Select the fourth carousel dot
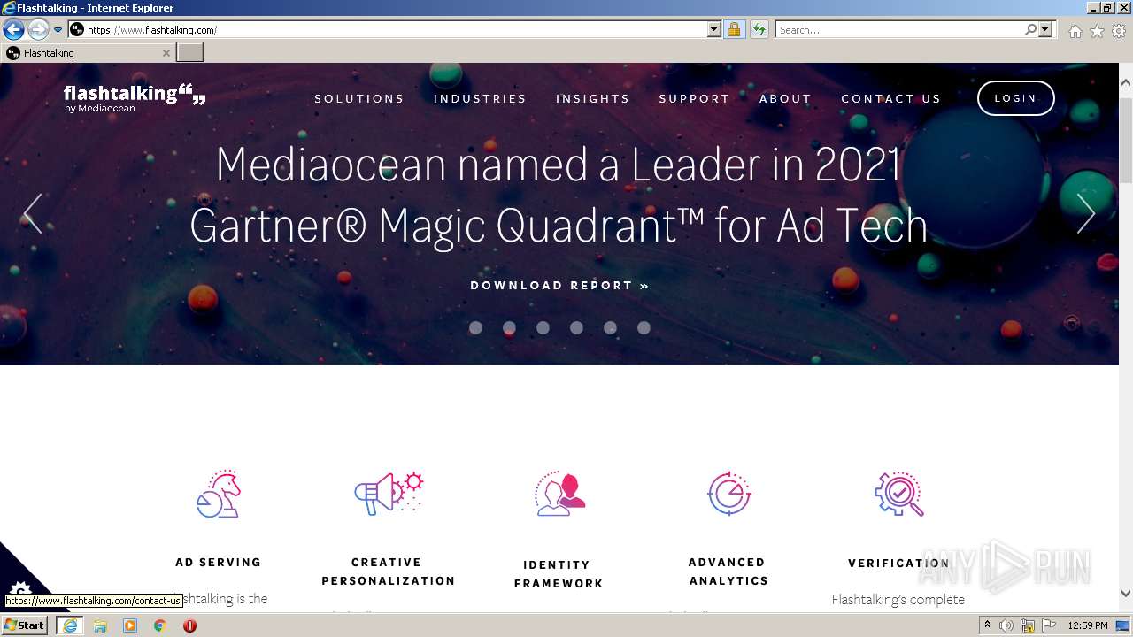The image size is (1133, 637). [x=576, y=327]
